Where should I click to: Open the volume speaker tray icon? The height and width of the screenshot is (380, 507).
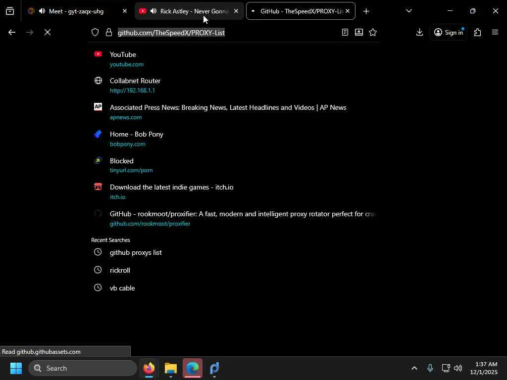click(x=458, y=368)
